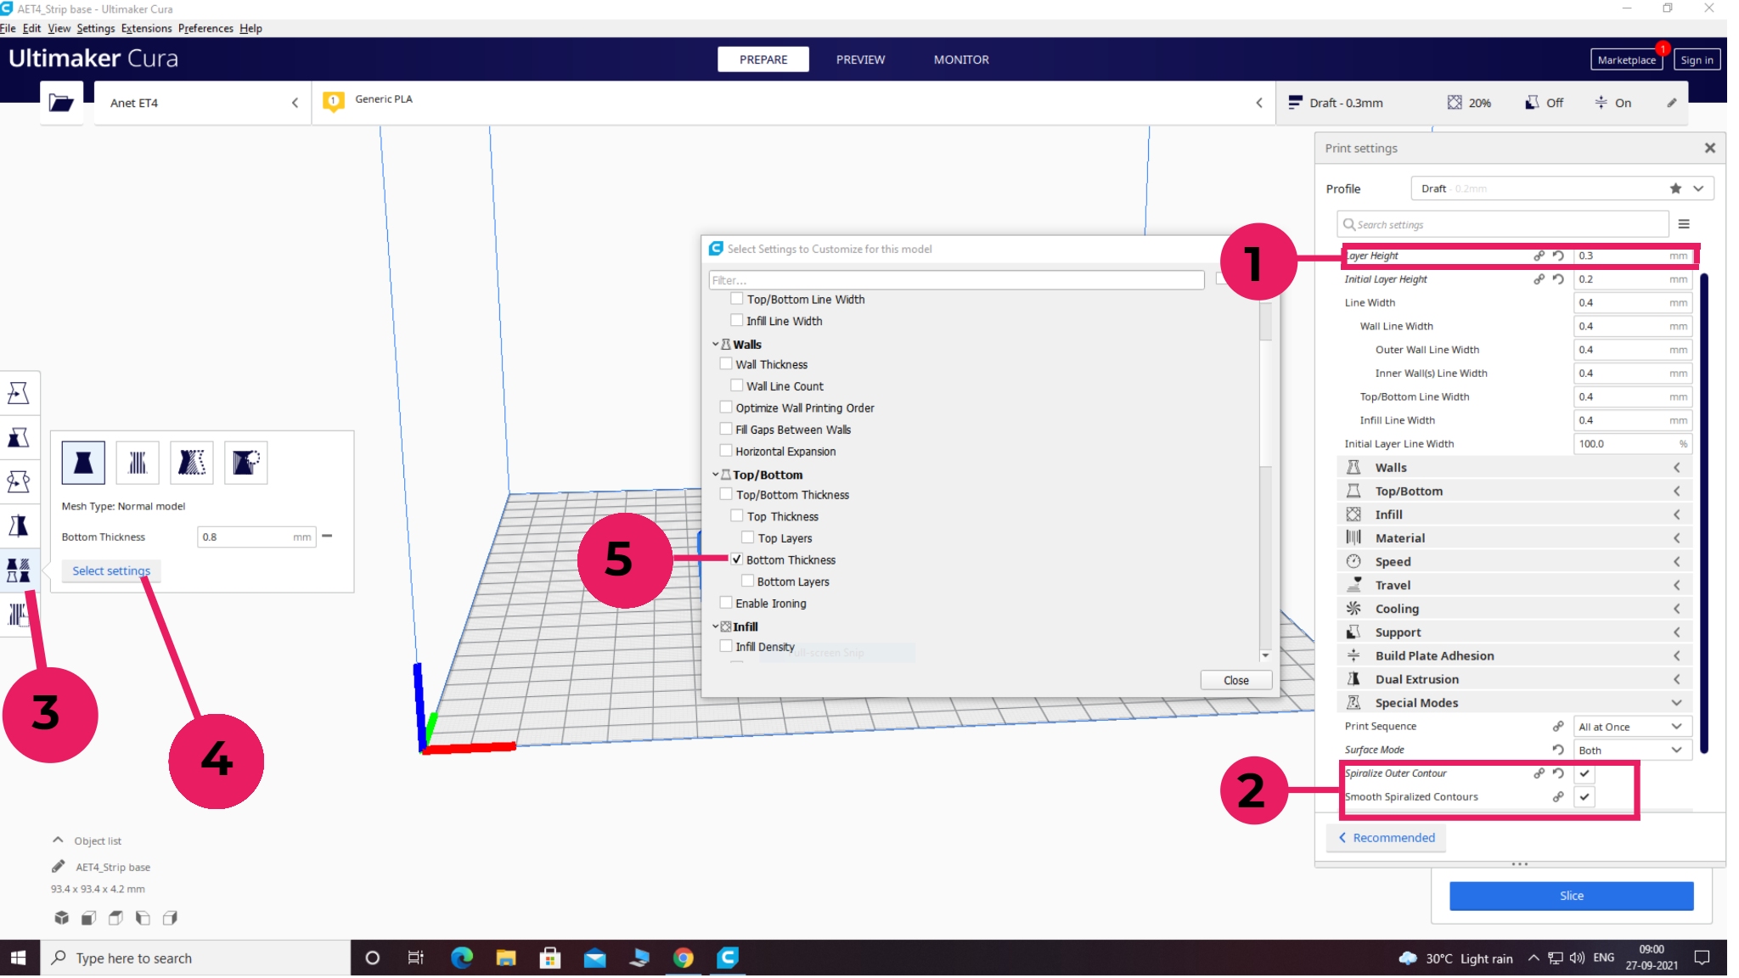Expand the Speed settings category

coord(1514,562)
